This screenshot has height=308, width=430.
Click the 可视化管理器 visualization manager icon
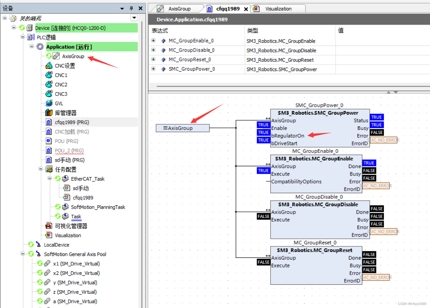(49, 226)
